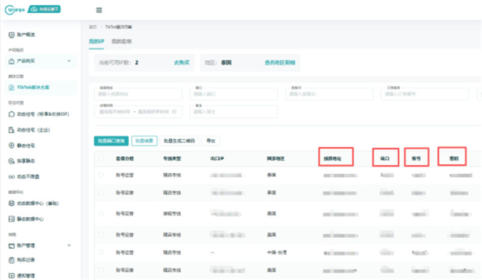Screen dimensions: 482x280
Task: Click the calendar icon in date range field
Action: click(x=174, y=112)
